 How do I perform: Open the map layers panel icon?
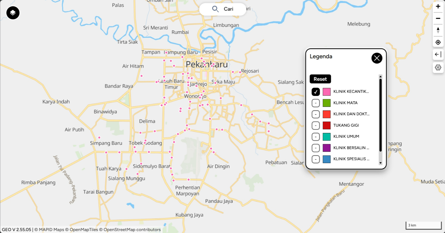(x=13, y=13)
